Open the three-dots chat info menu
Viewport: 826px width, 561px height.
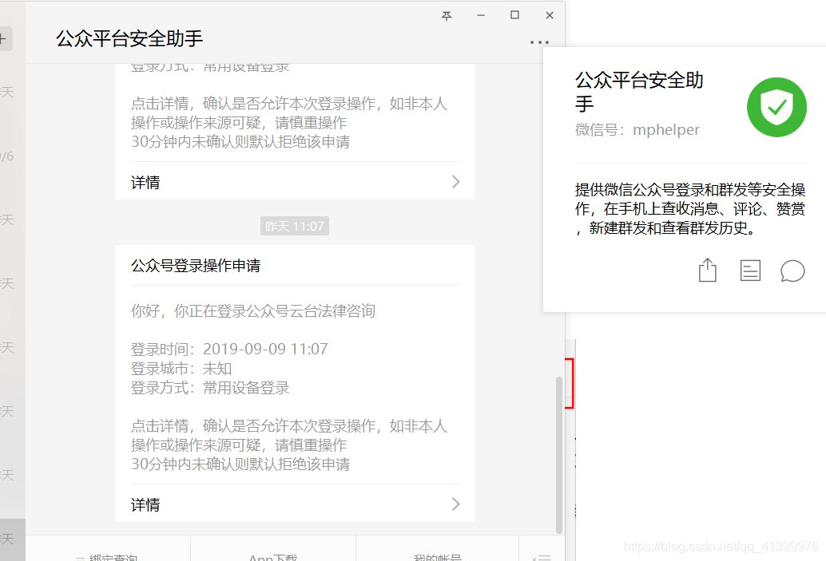click(x=539, y=42)
